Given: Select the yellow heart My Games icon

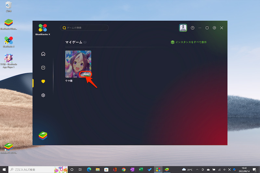Looking at the screenshot, I should coord(43,81).
